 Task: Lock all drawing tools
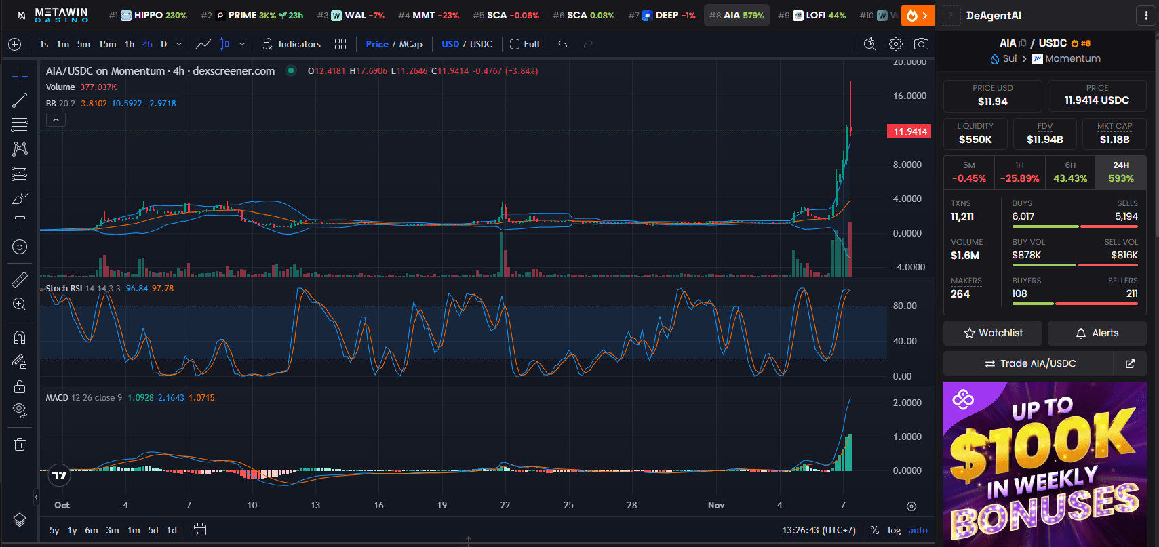click(20, 386)
